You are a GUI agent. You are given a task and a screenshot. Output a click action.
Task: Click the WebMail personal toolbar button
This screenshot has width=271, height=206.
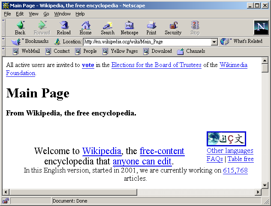click(26, 51)
